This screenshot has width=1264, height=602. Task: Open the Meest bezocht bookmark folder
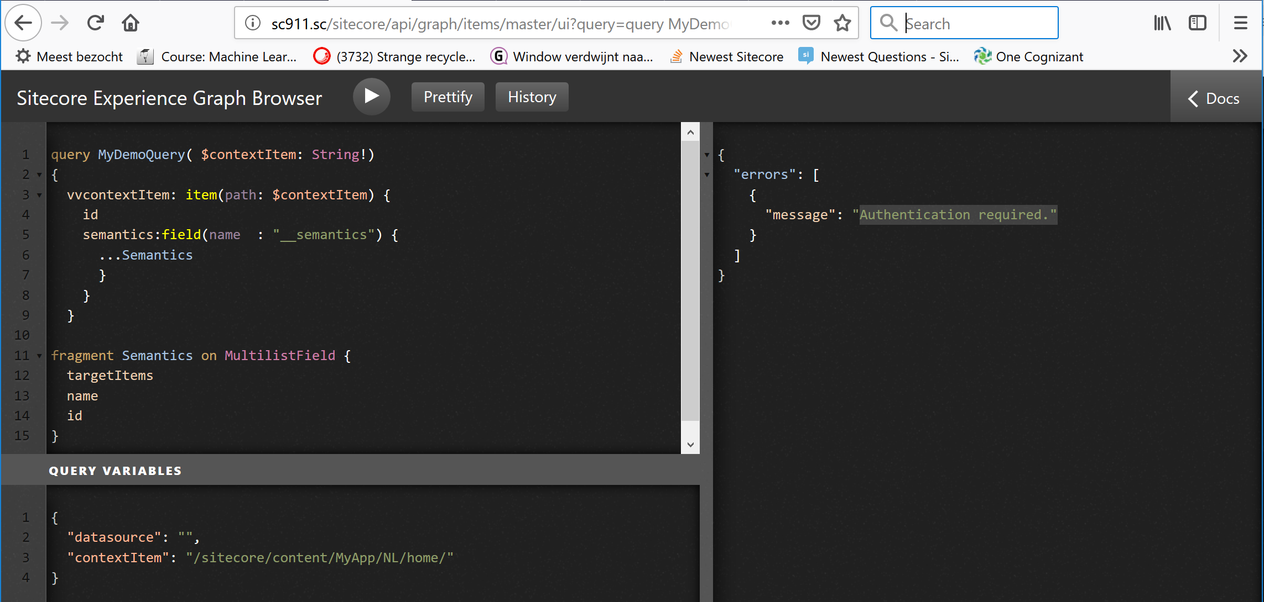69,56
